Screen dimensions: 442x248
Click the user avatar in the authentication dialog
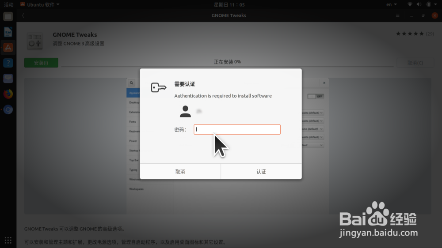pyautogui.click(x=185, y=112)
